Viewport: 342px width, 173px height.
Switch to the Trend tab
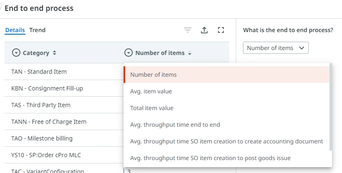pos(37,30)
